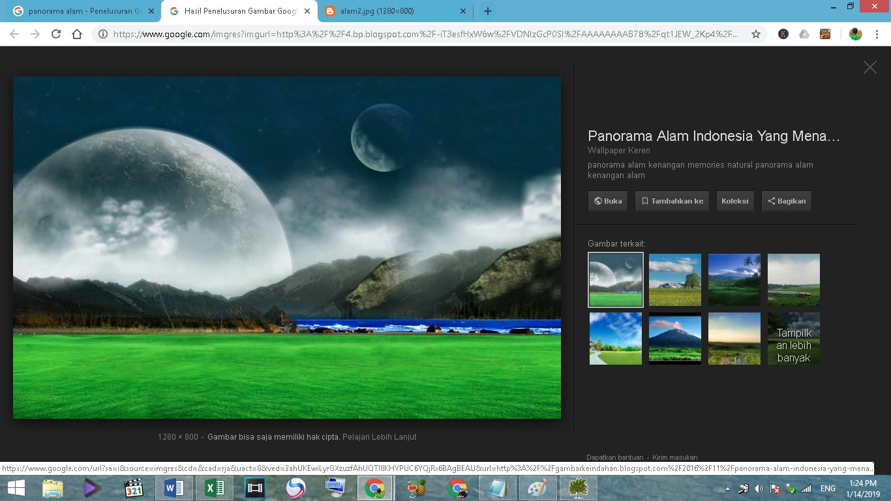
Task: Click the 'Gambar terkait:' heading text
Action: 616,243
